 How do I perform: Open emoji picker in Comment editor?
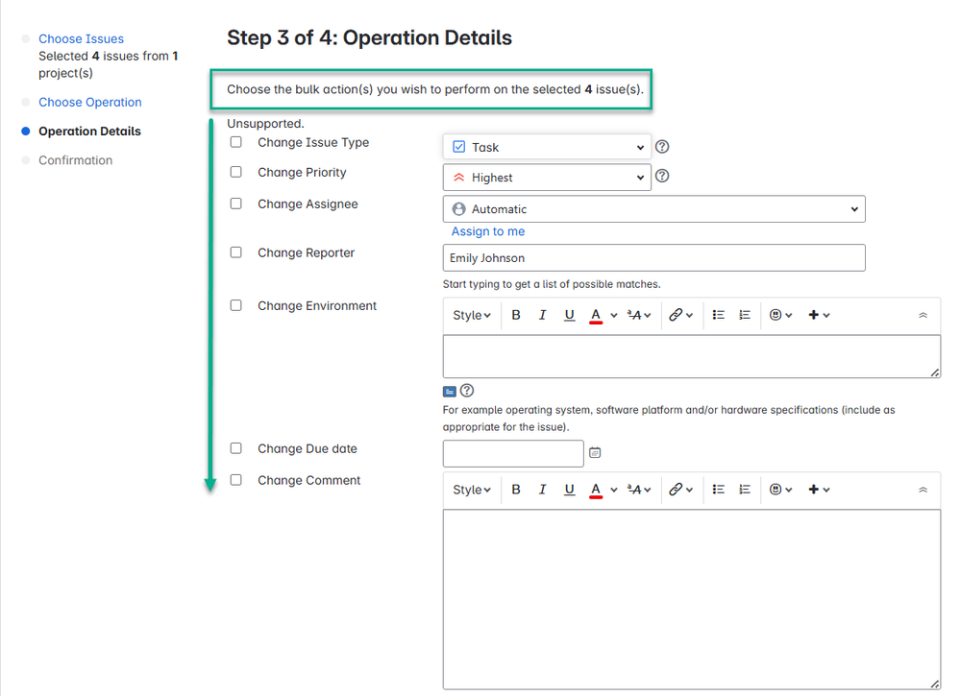pos(780,490)
